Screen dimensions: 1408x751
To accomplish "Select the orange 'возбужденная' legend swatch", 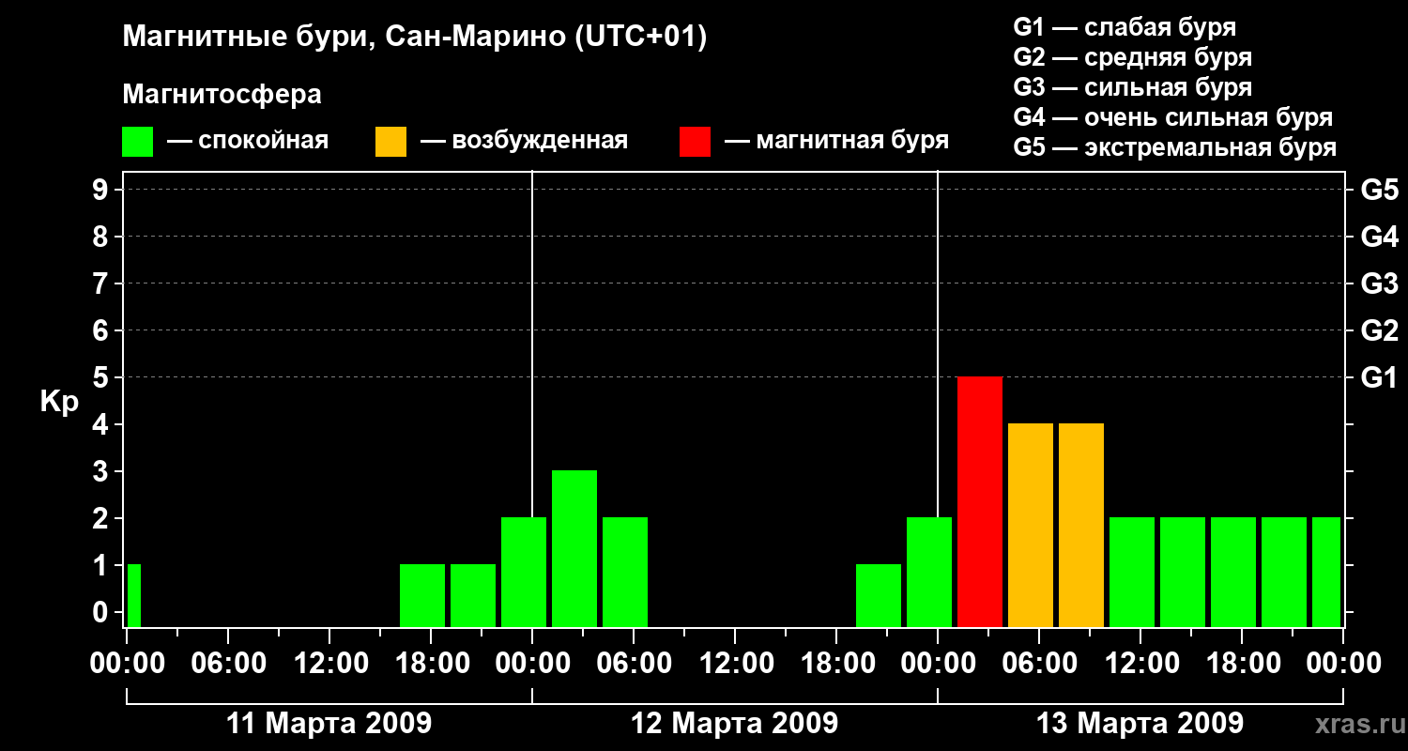I will [390, 141].
